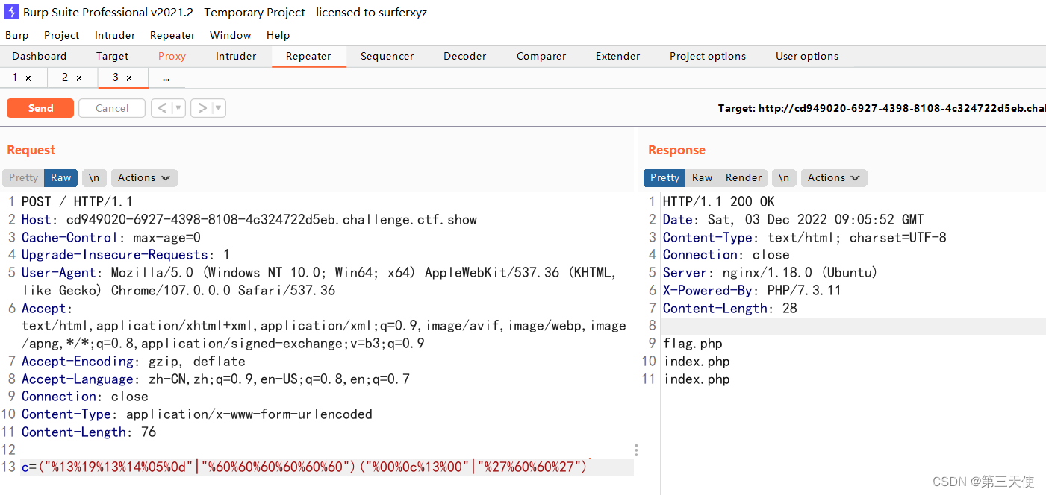Screen dimensions: 1046x495
Task: Close Repeater tab 1
Action: coord(28,78)
